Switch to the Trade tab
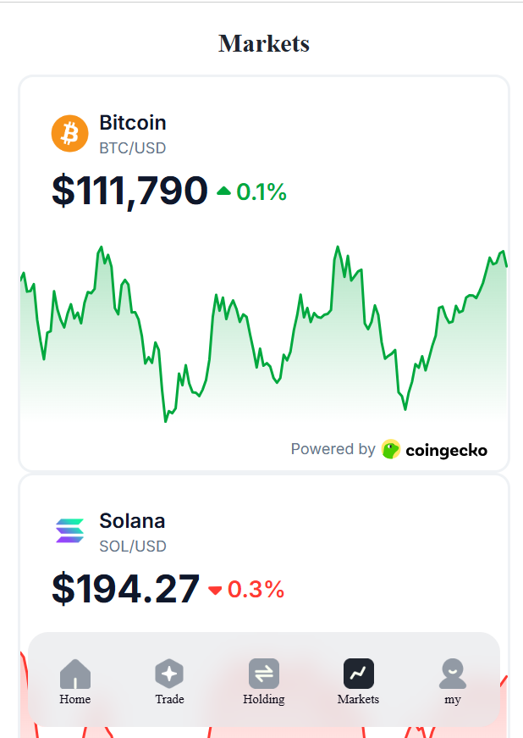523x738 pixels. coord(169,682)
